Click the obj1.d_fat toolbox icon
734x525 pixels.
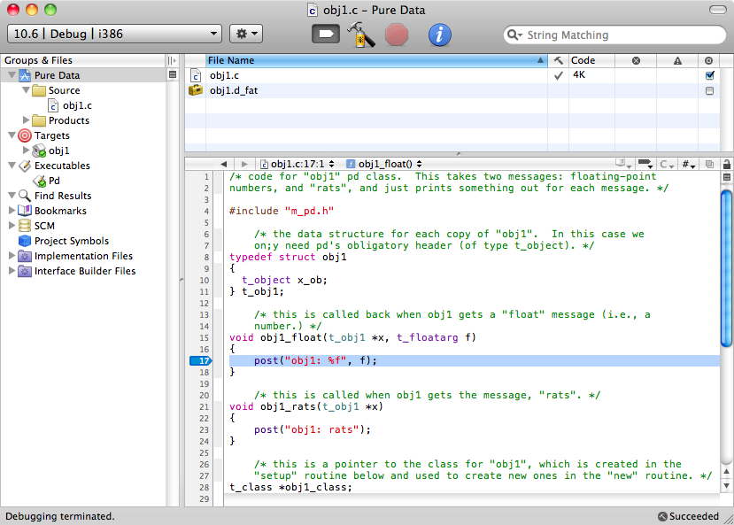[195, 90]
